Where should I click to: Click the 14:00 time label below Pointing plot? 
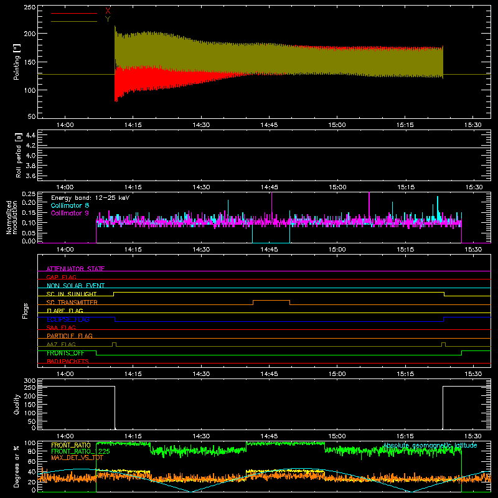(x=65, y=125)
